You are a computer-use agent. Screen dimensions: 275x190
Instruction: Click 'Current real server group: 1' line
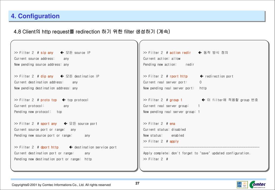(x=171, y=106)
